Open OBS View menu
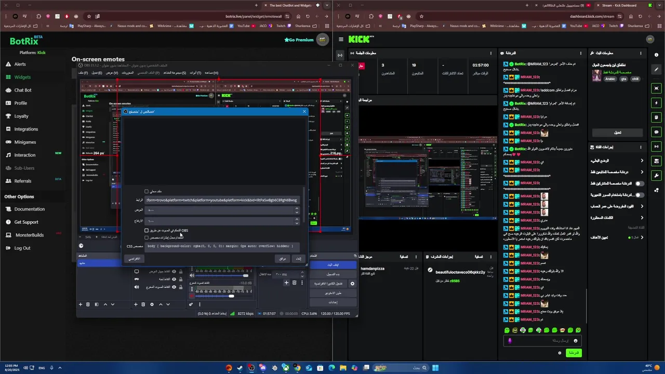Screen dimensions: 665x374 [112, 73]
